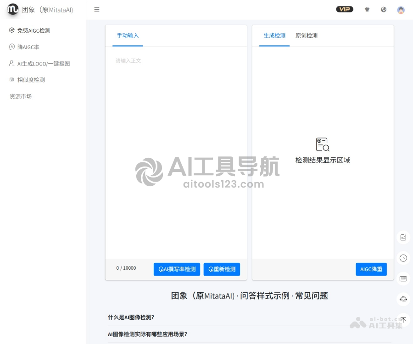Switch to the 原创检测 tab
Screen dimensions: 413x344
click(x=307, y=35)
